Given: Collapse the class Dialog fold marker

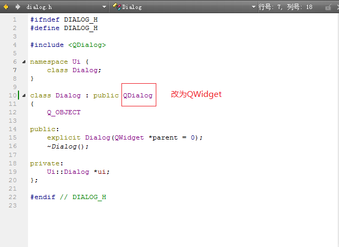Looking at the screenshot, I should tap(24, 95).
